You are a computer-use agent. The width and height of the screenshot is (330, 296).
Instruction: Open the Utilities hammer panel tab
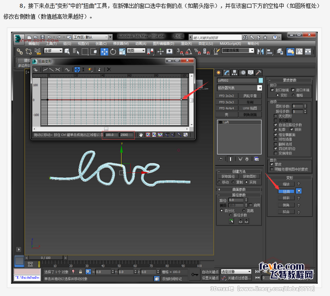click(x=259, y=73)
